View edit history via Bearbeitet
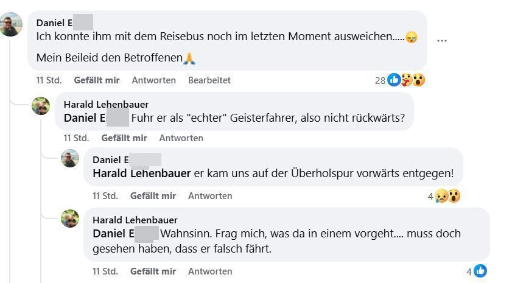The height and width of the screenshot is (283, 512). pos(209,80)
